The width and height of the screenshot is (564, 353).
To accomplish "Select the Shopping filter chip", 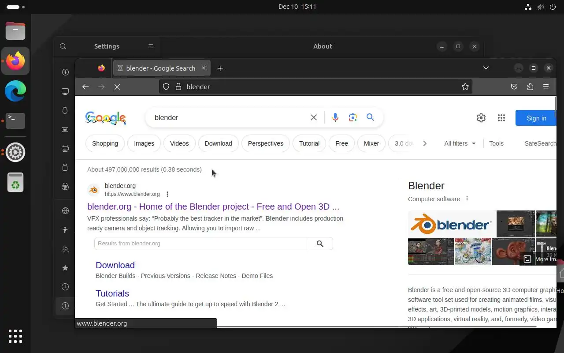I will point(105,143).
